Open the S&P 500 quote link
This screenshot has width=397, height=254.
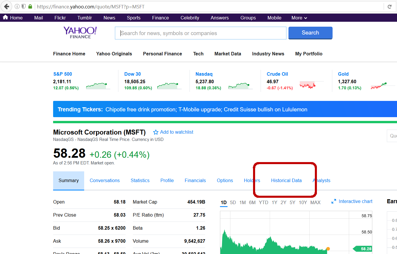point(62,74)
